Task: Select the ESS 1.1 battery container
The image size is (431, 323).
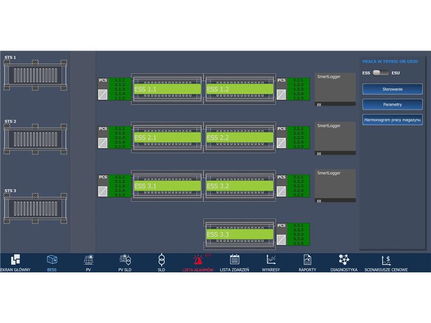Action: [167, 89]
